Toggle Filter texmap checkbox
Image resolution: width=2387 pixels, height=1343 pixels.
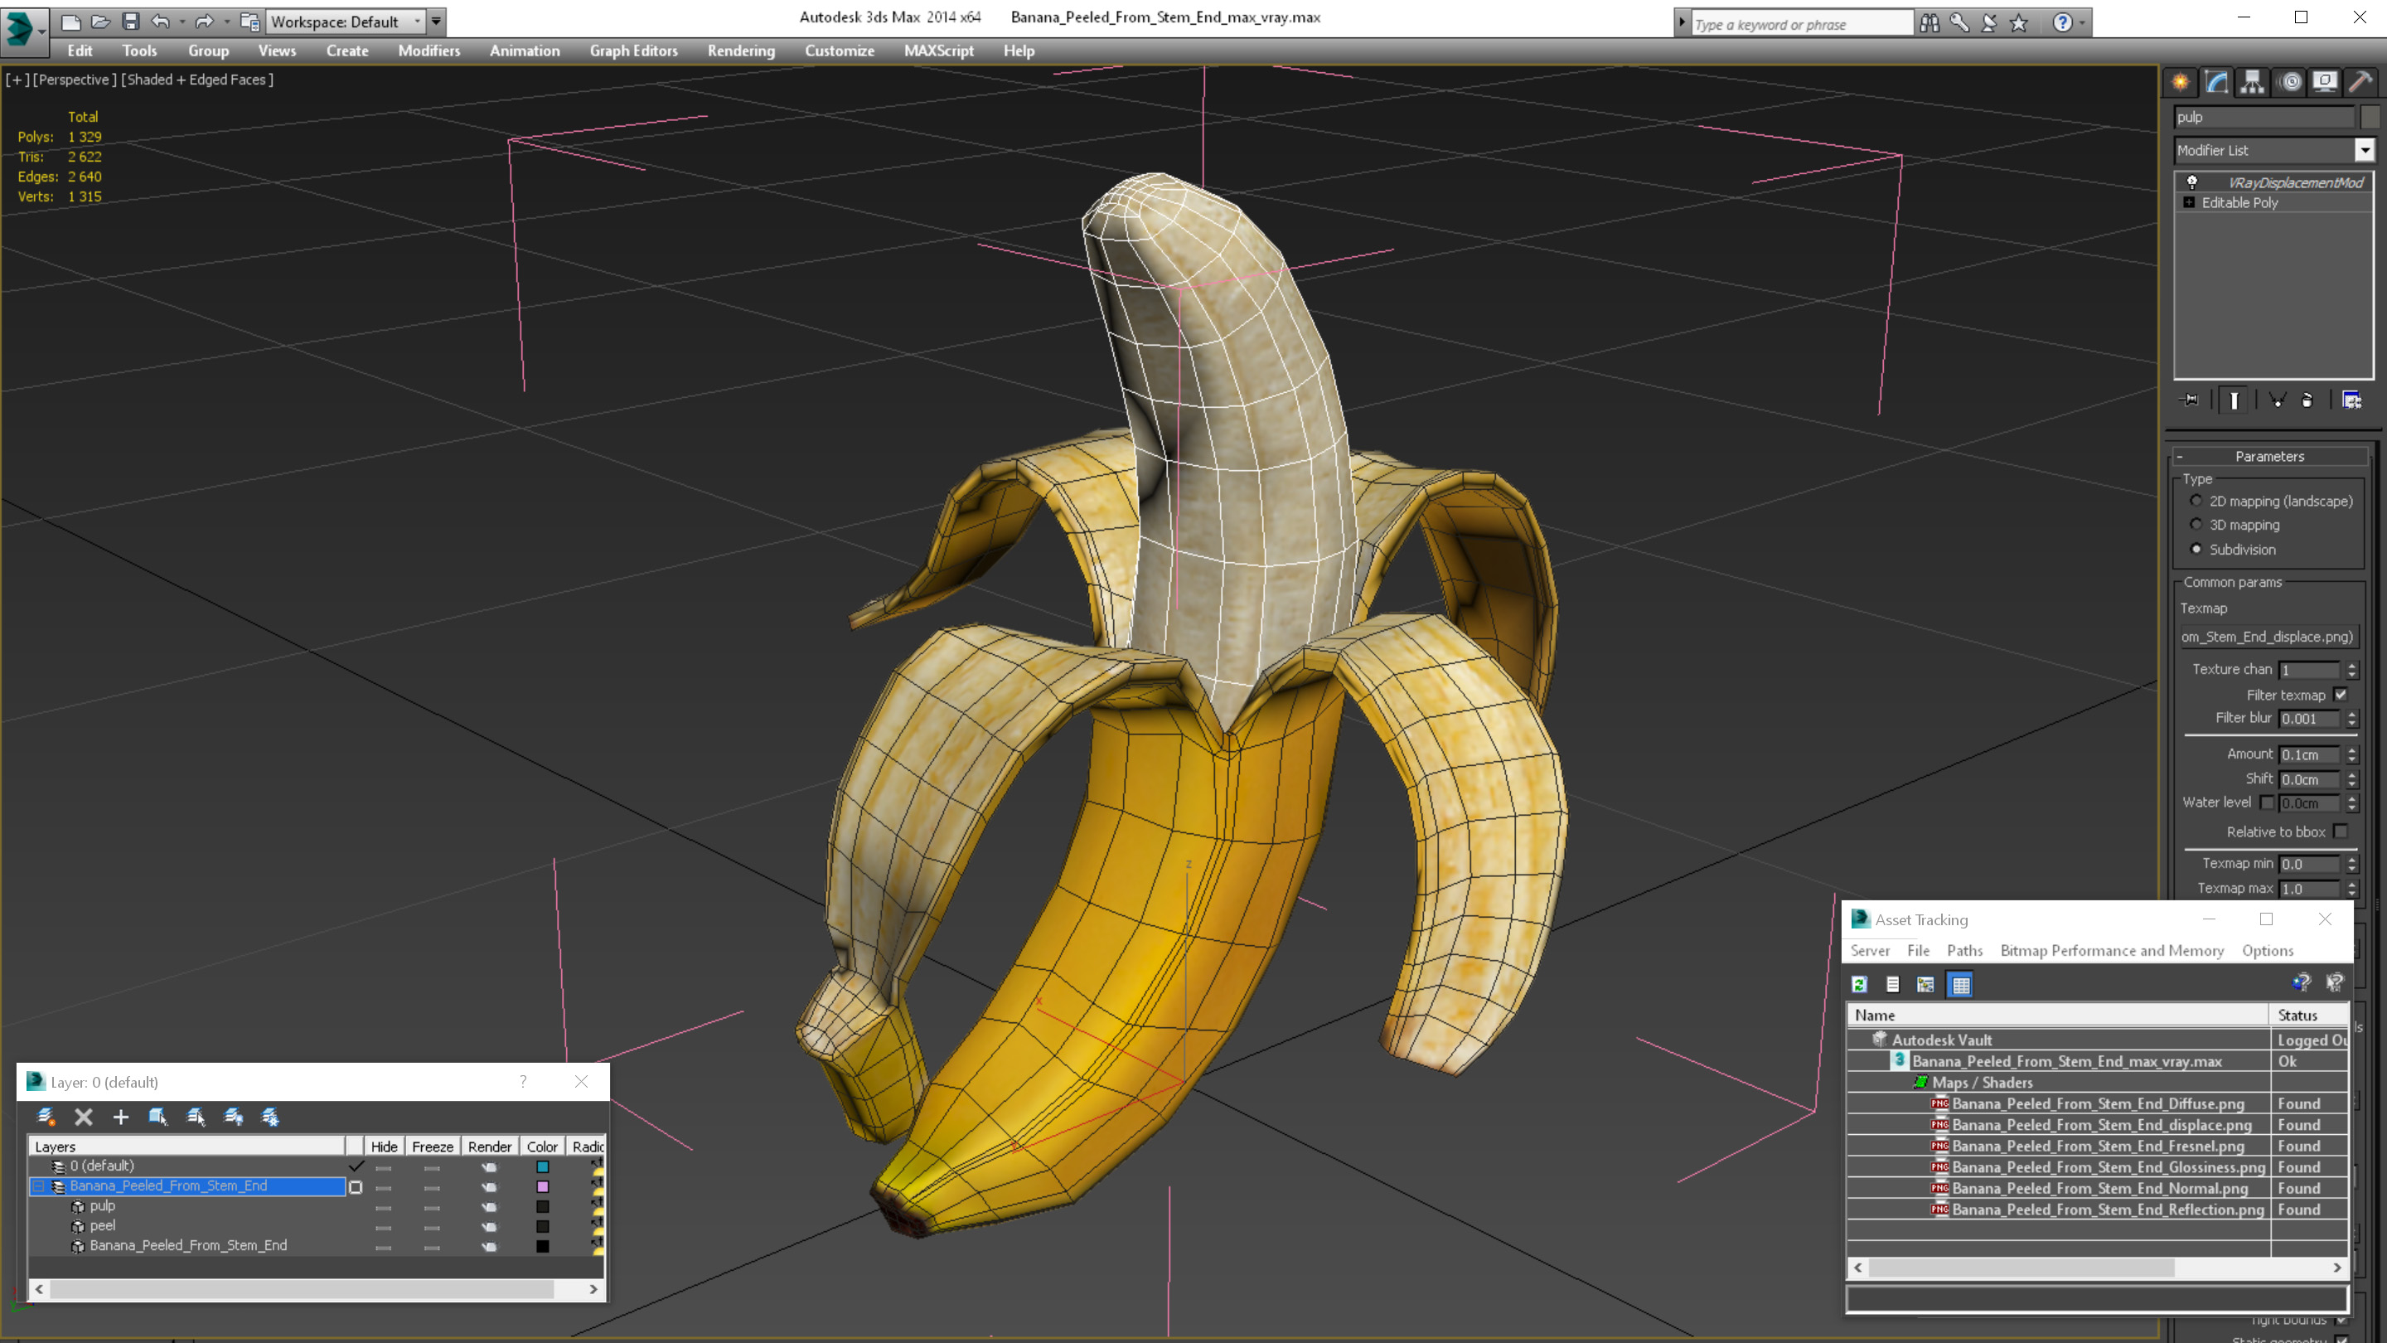[2341, 694]
